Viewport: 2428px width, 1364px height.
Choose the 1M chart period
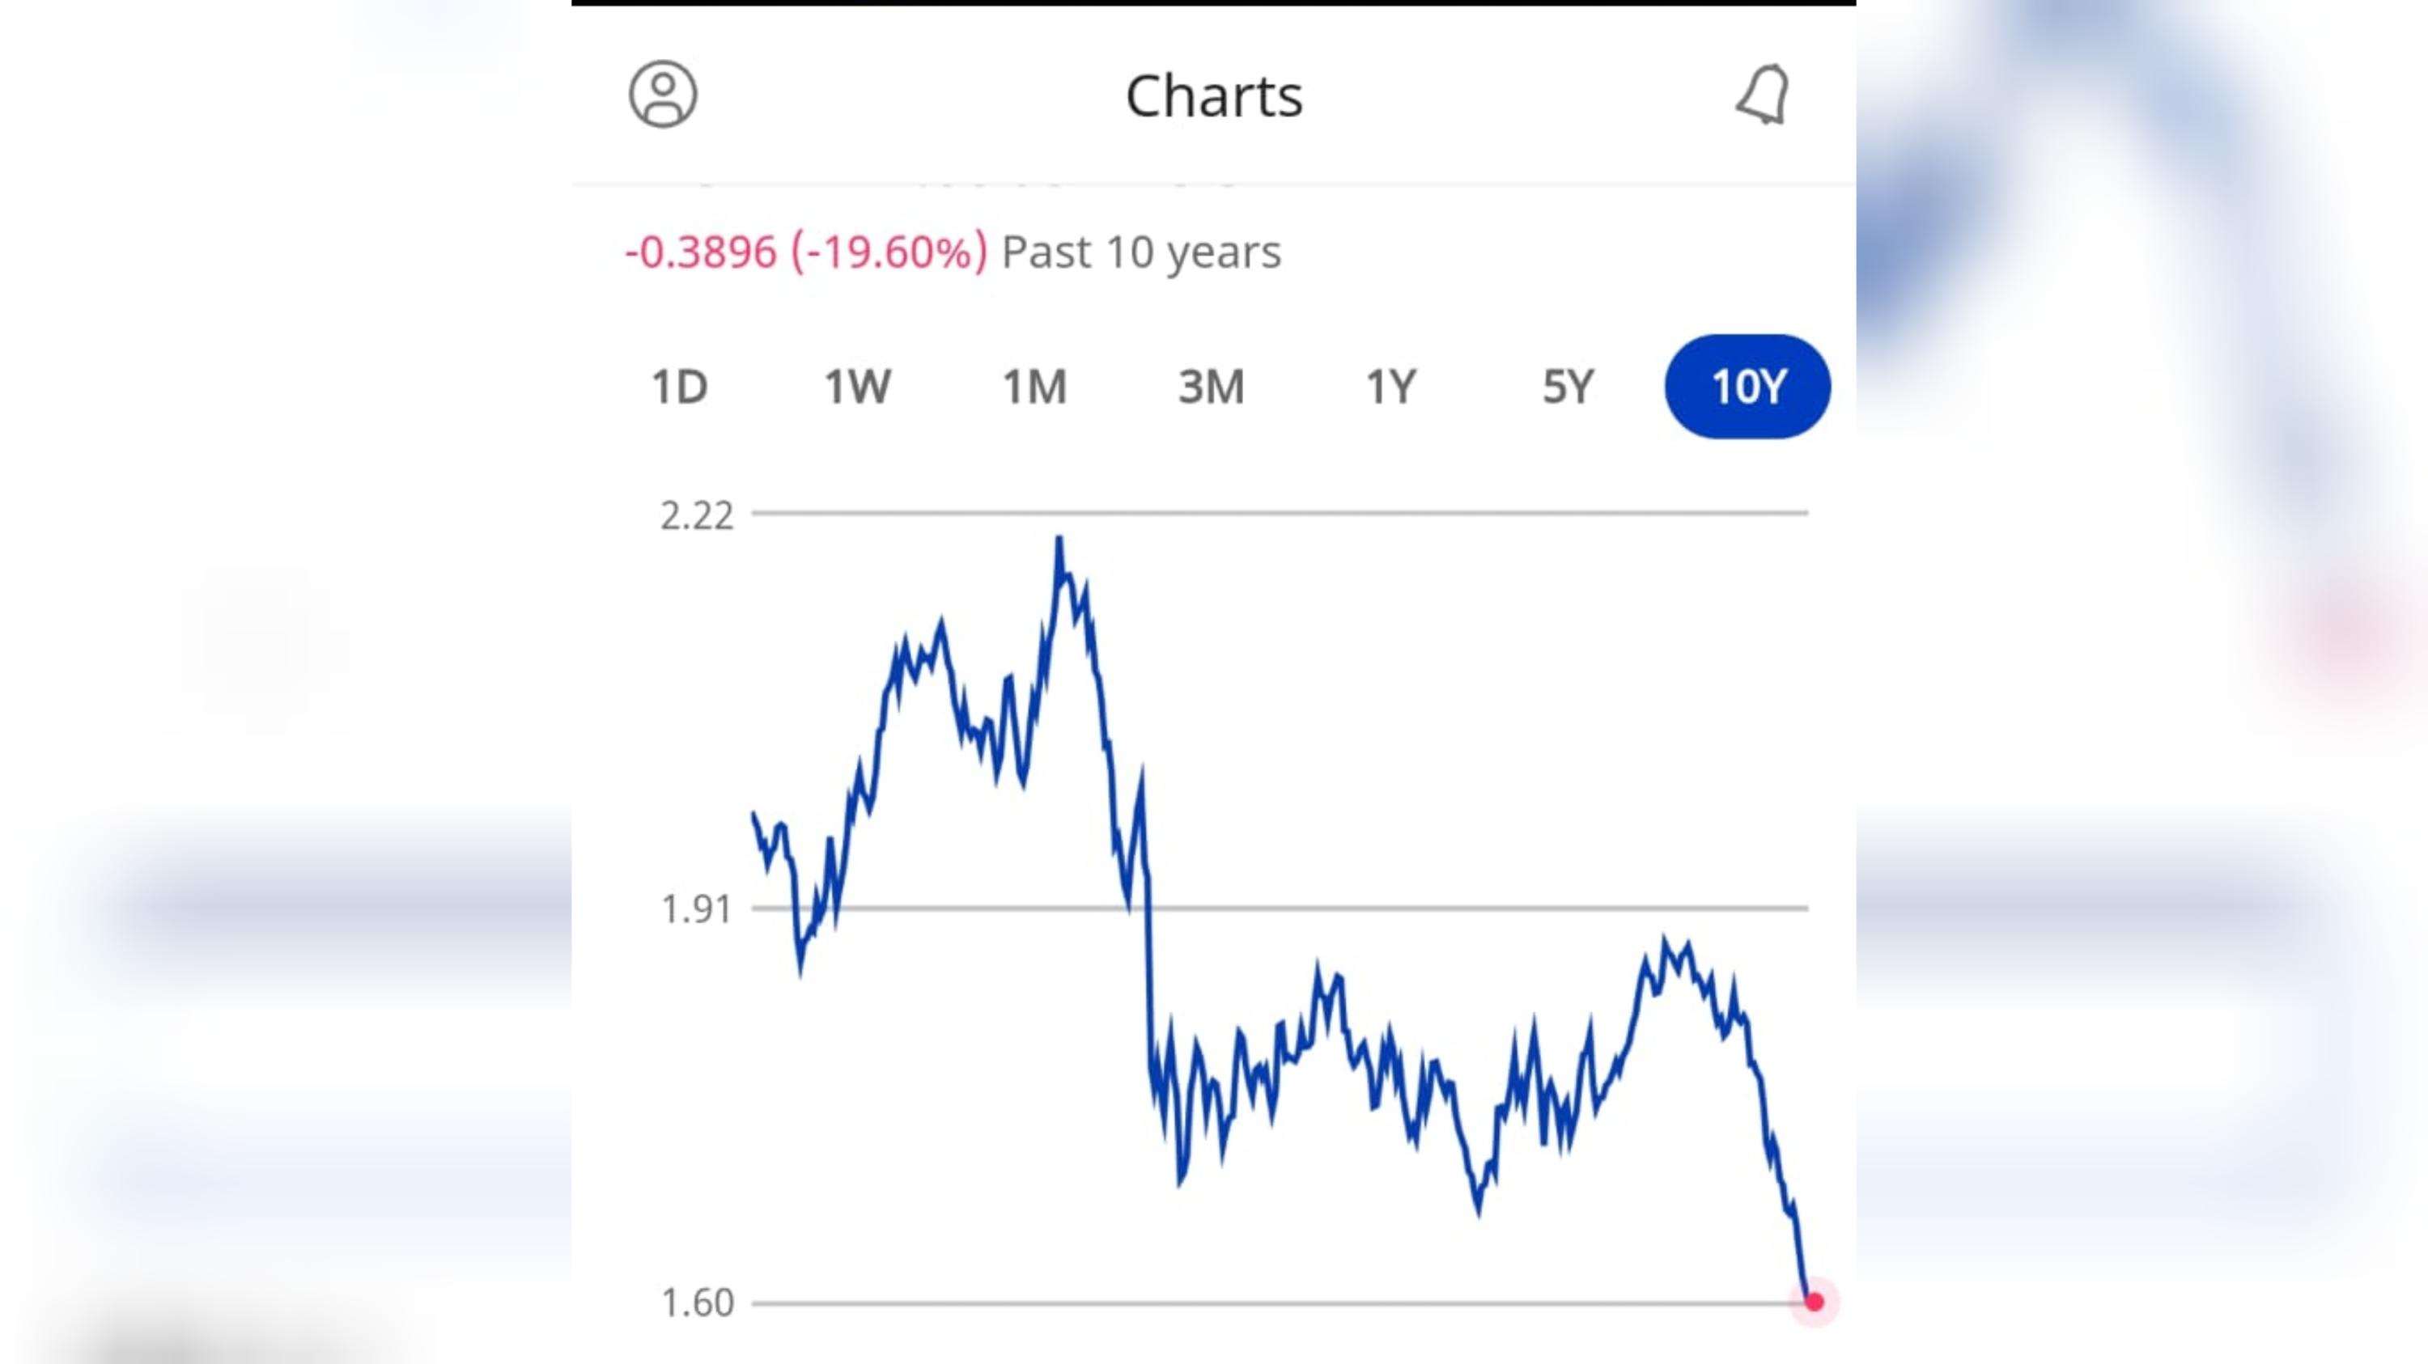pyautogui.click(x=1034, y=388)
